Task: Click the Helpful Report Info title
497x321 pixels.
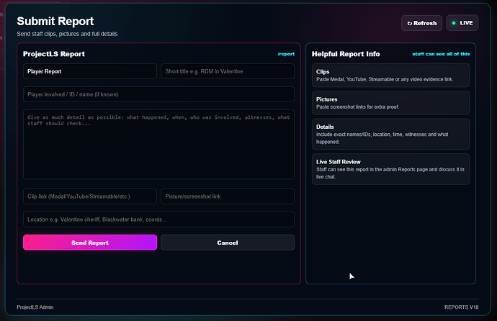Action: pos(346,54)
